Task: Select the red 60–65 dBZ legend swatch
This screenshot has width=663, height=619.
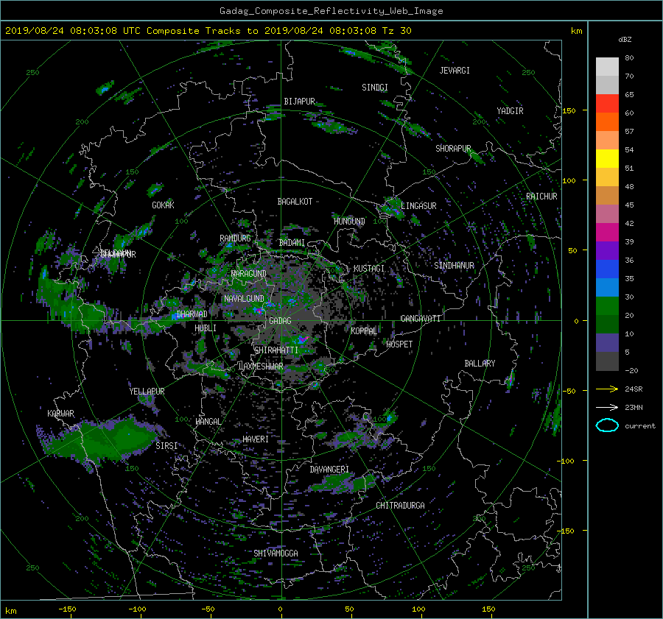Action: tap(607, 104)
